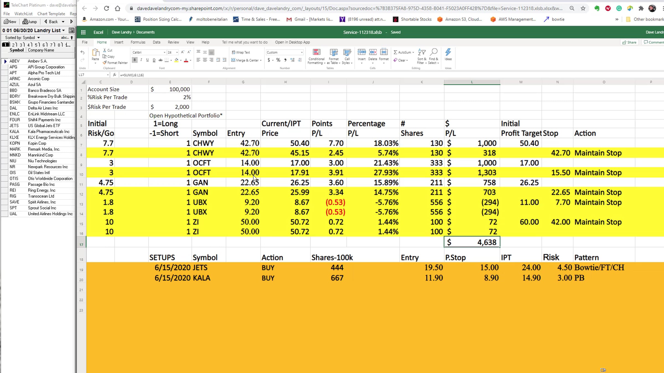The image size is (664, 373).
Task: Open Conditional Formatting
Action: point(317,56)
